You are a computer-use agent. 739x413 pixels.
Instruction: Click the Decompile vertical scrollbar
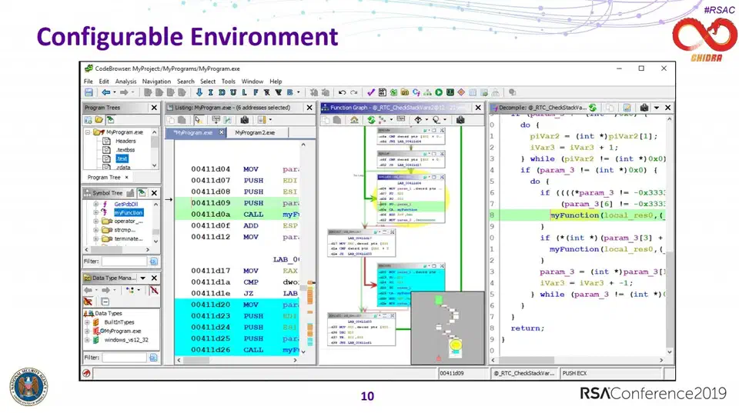[x=669, y=236]
